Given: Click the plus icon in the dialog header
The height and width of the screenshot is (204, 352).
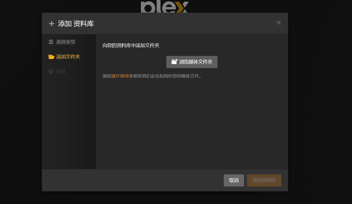Looking at the screenshot, I should (x=52, y=24).
